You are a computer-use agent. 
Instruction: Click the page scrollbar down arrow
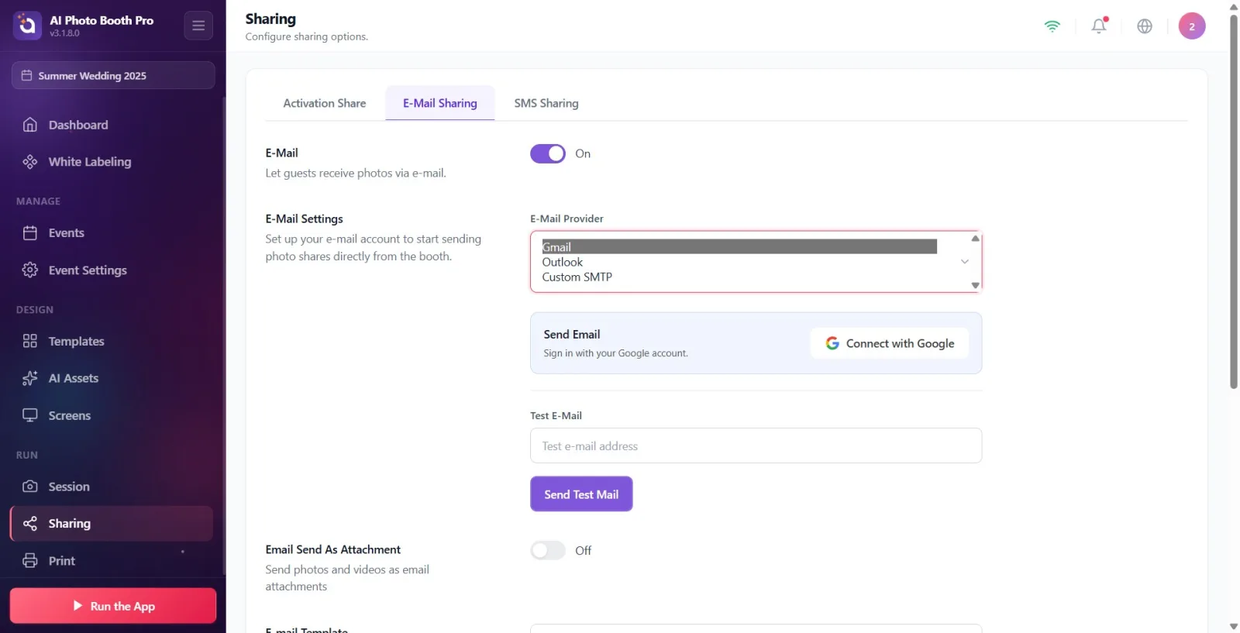[x=1234, y=626]
